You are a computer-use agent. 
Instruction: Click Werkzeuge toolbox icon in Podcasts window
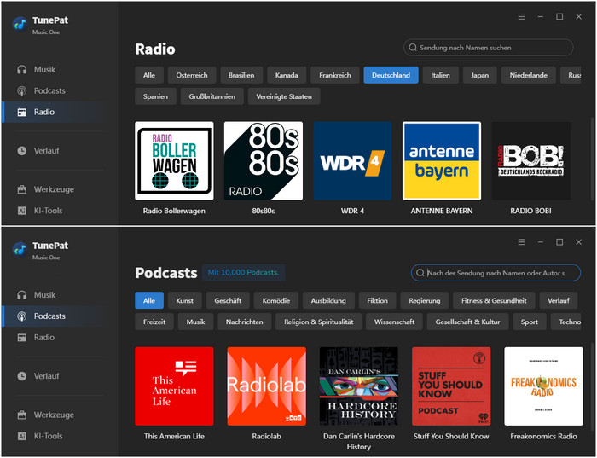coord(22,415)
